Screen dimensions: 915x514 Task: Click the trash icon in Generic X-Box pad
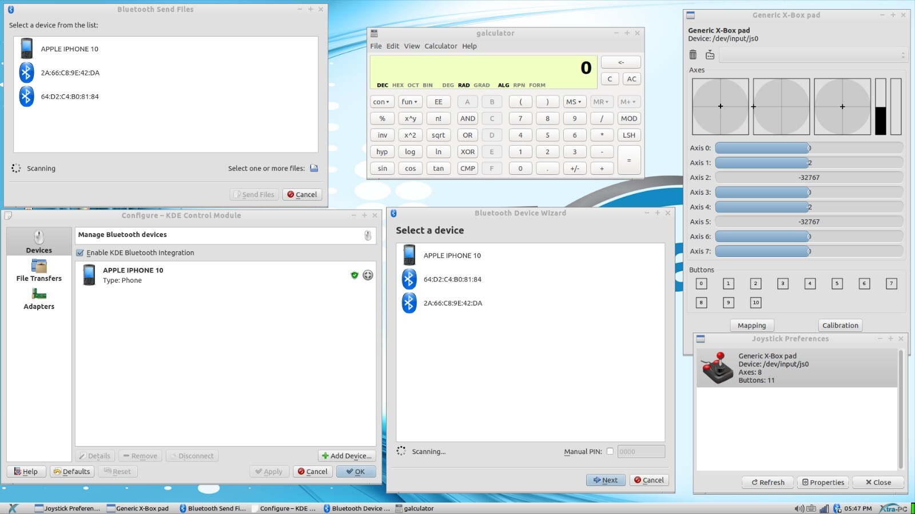pos(693,55)
